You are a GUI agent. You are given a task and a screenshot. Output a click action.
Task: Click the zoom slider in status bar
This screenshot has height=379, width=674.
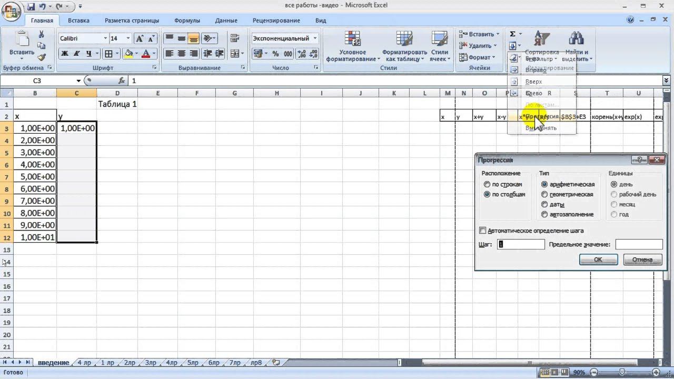[x=622, y=372]
